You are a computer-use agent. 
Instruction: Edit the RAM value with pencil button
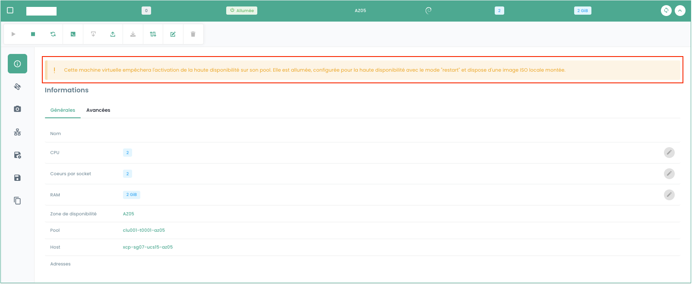669,195
